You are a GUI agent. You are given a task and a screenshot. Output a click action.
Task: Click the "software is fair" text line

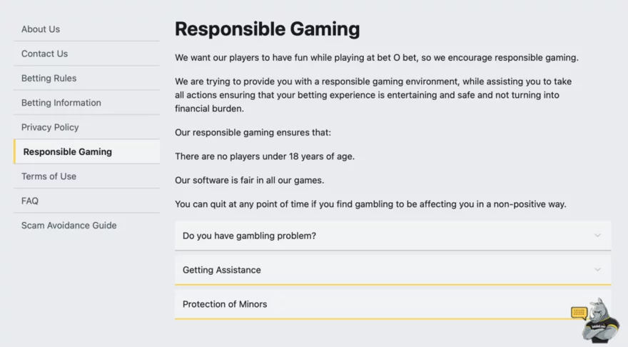[254, 180]
